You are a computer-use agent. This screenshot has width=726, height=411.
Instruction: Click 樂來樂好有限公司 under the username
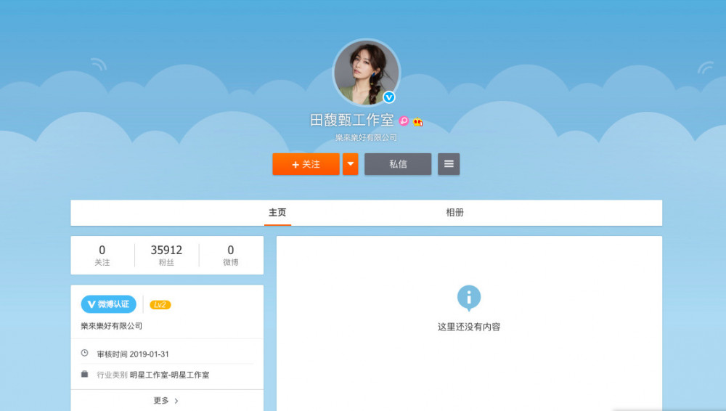coord(366,138)
